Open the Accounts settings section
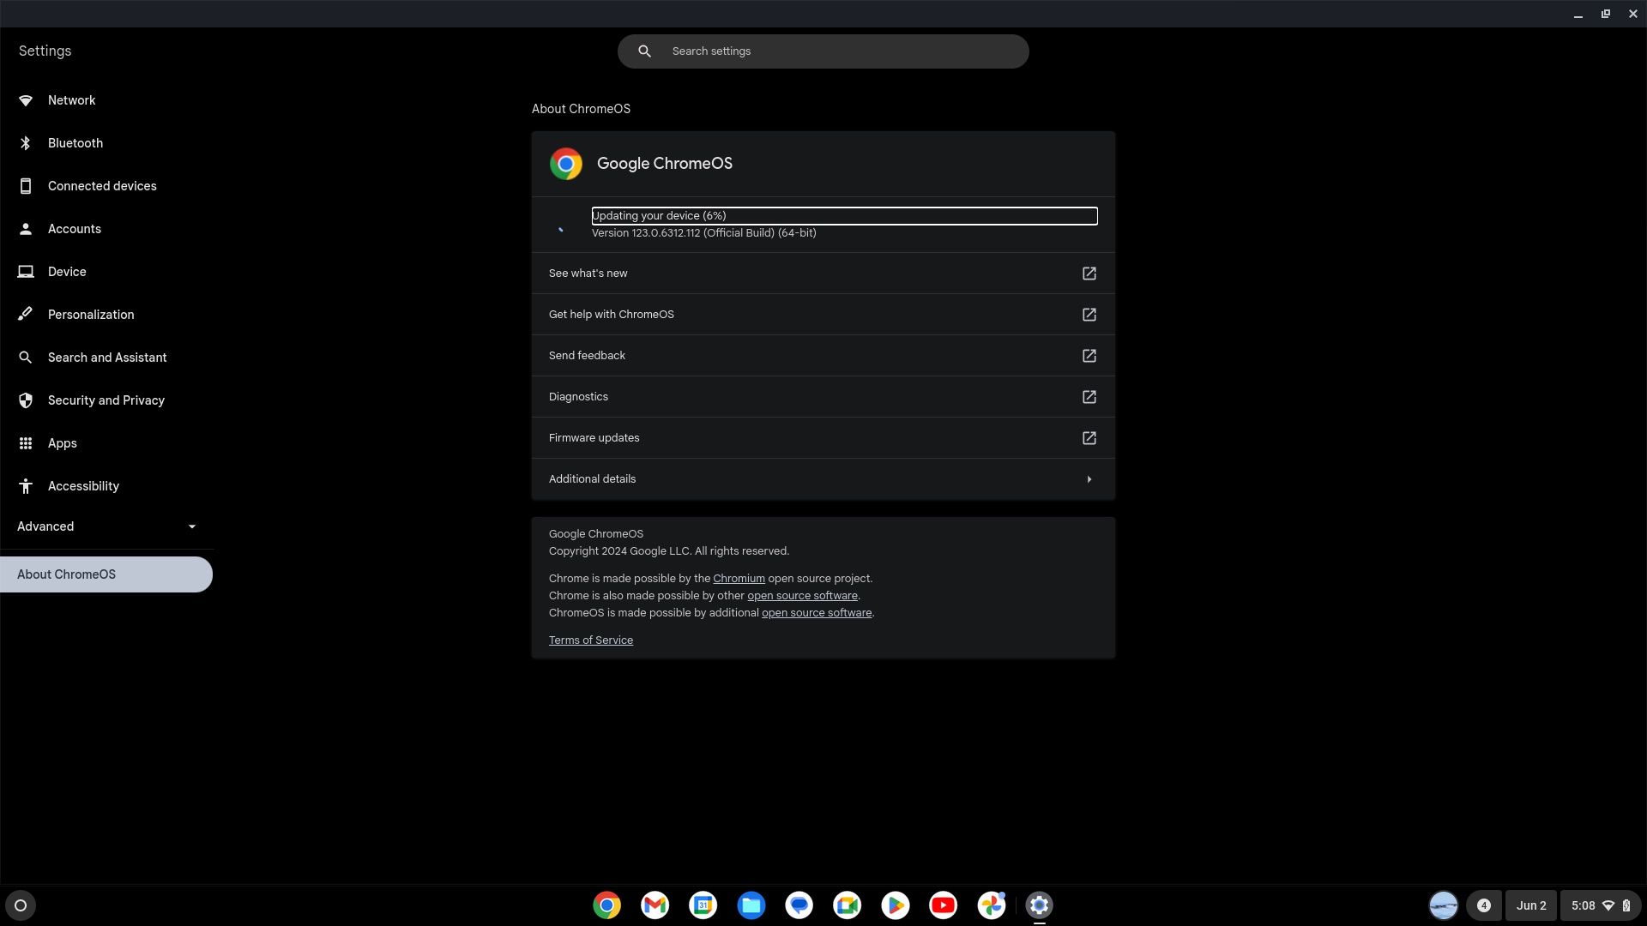The width and height of the screenshot is (1647, 926). (106, 229)
